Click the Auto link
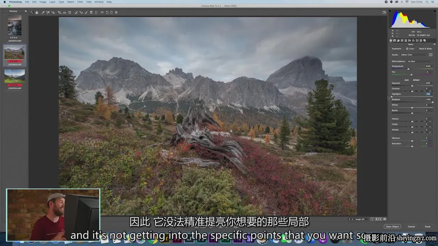 point(407,80)
